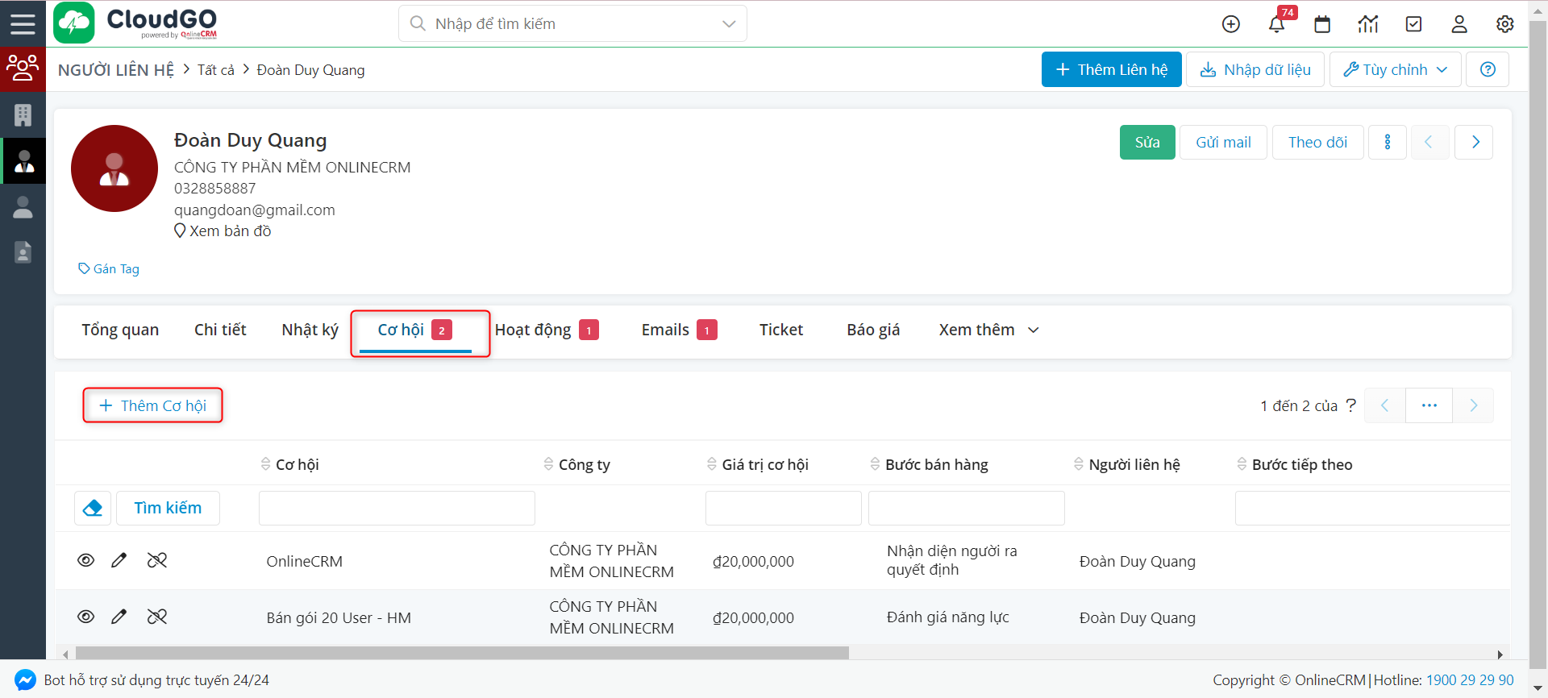View Bán gói 20 User row eye icon
The width and height of the screenshot is (1548, 698).
(86, 617)
